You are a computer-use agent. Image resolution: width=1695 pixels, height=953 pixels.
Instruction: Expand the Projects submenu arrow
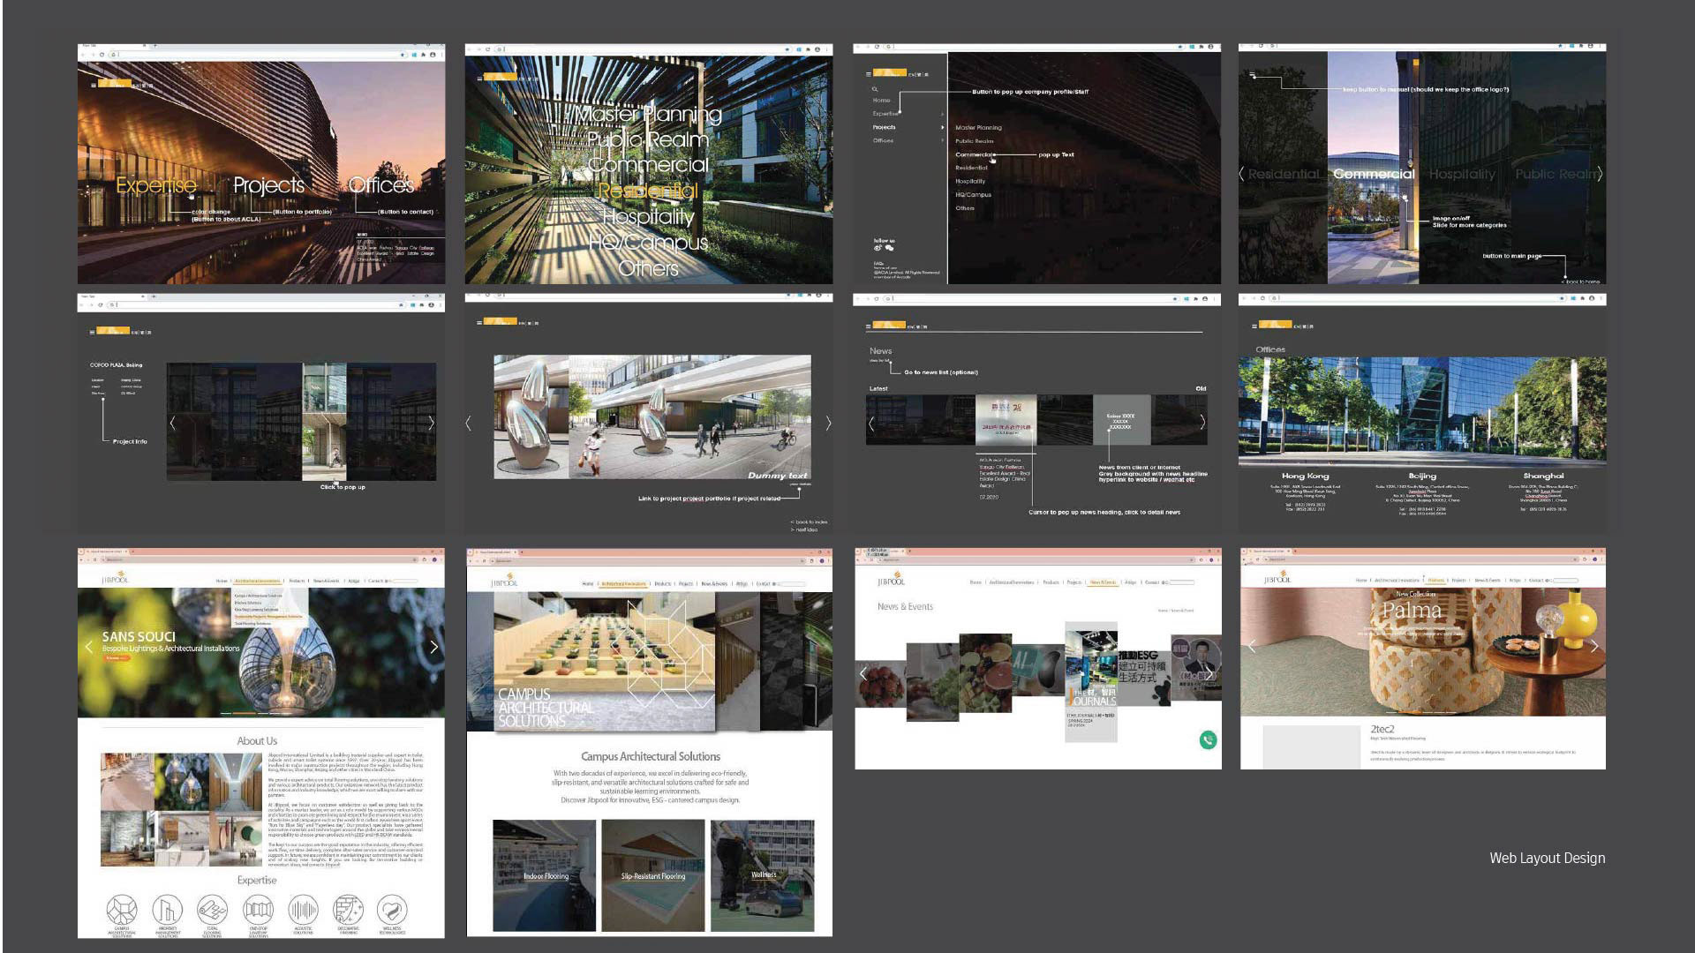click(x=943, y=127)
